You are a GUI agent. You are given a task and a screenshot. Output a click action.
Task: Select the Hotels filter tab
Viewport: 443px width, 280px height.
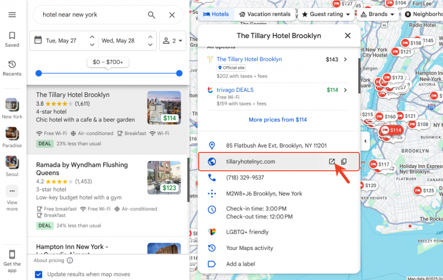[216, 14]
